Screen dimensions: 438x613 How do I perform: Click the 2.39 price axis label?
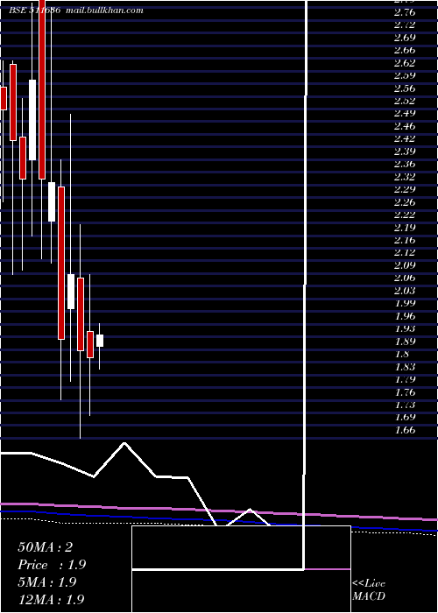pyautogui.click(x=405, y=151)
